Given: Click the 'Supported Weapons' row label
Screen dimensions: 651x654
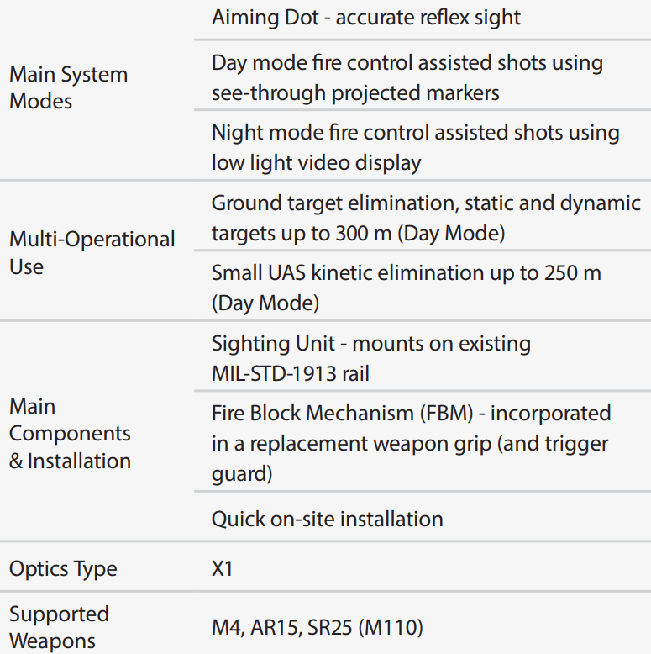Looking at the screenshot, I should [x=59, y=627].
